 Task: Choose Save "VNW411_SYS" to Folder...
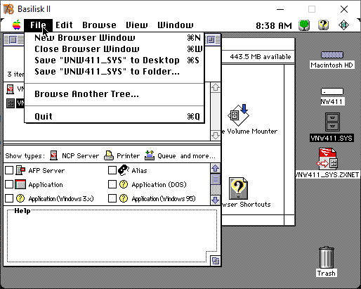coord(114,72)
